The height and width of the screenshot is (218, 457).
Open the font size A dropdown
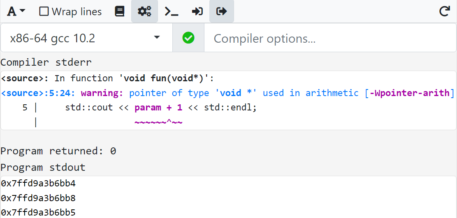16,11
